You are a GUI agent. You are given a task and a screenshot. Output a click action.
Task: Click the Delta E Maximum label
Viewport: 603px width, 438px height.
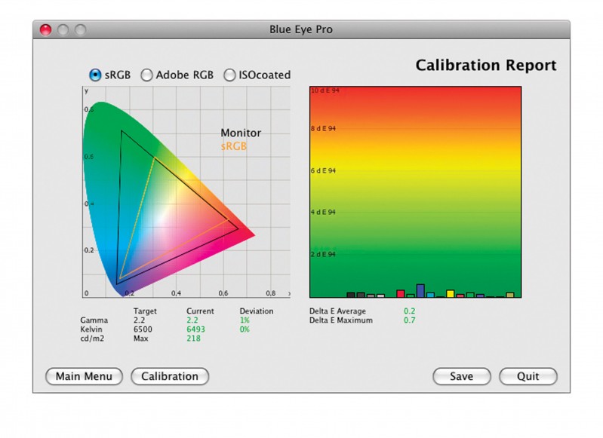point(341,320)
